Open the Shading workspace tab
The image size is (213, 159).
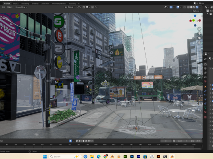coord(35,4)
